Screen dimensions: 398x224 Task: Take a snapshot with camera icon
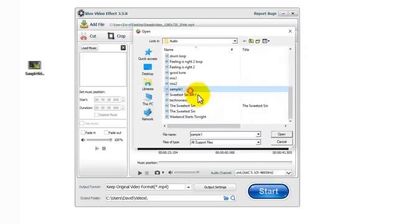point(157,173)
